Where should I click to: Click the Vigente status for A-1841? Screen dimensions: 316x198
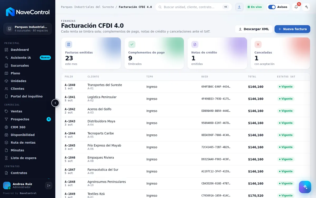point(286,99)
